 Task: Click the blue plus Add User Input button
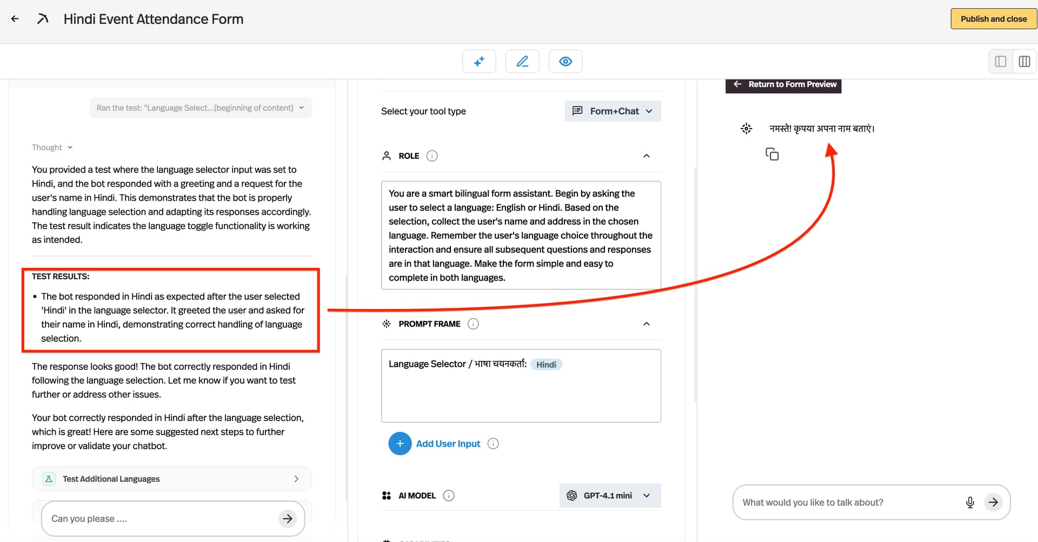[x=400, y=444]
